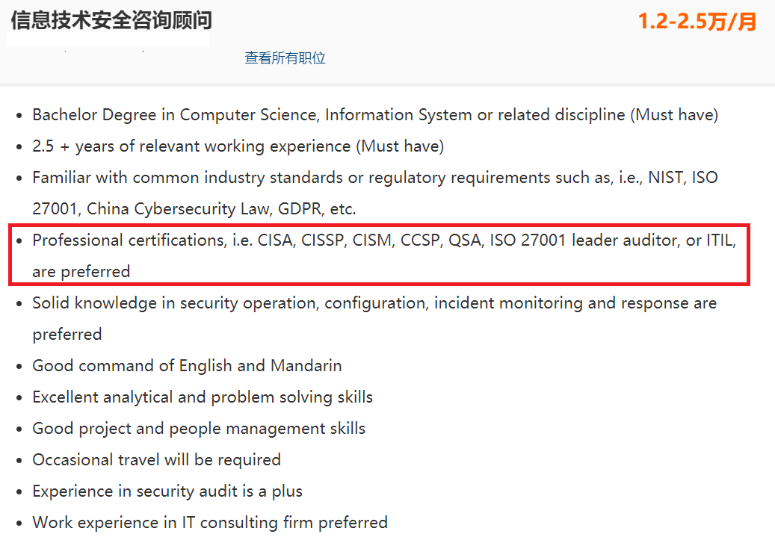Click the ITIL word in certifications line
Image resolution: width=775 pixels, height=537 pixels.
pyautogui.click(x=720, y=240)
